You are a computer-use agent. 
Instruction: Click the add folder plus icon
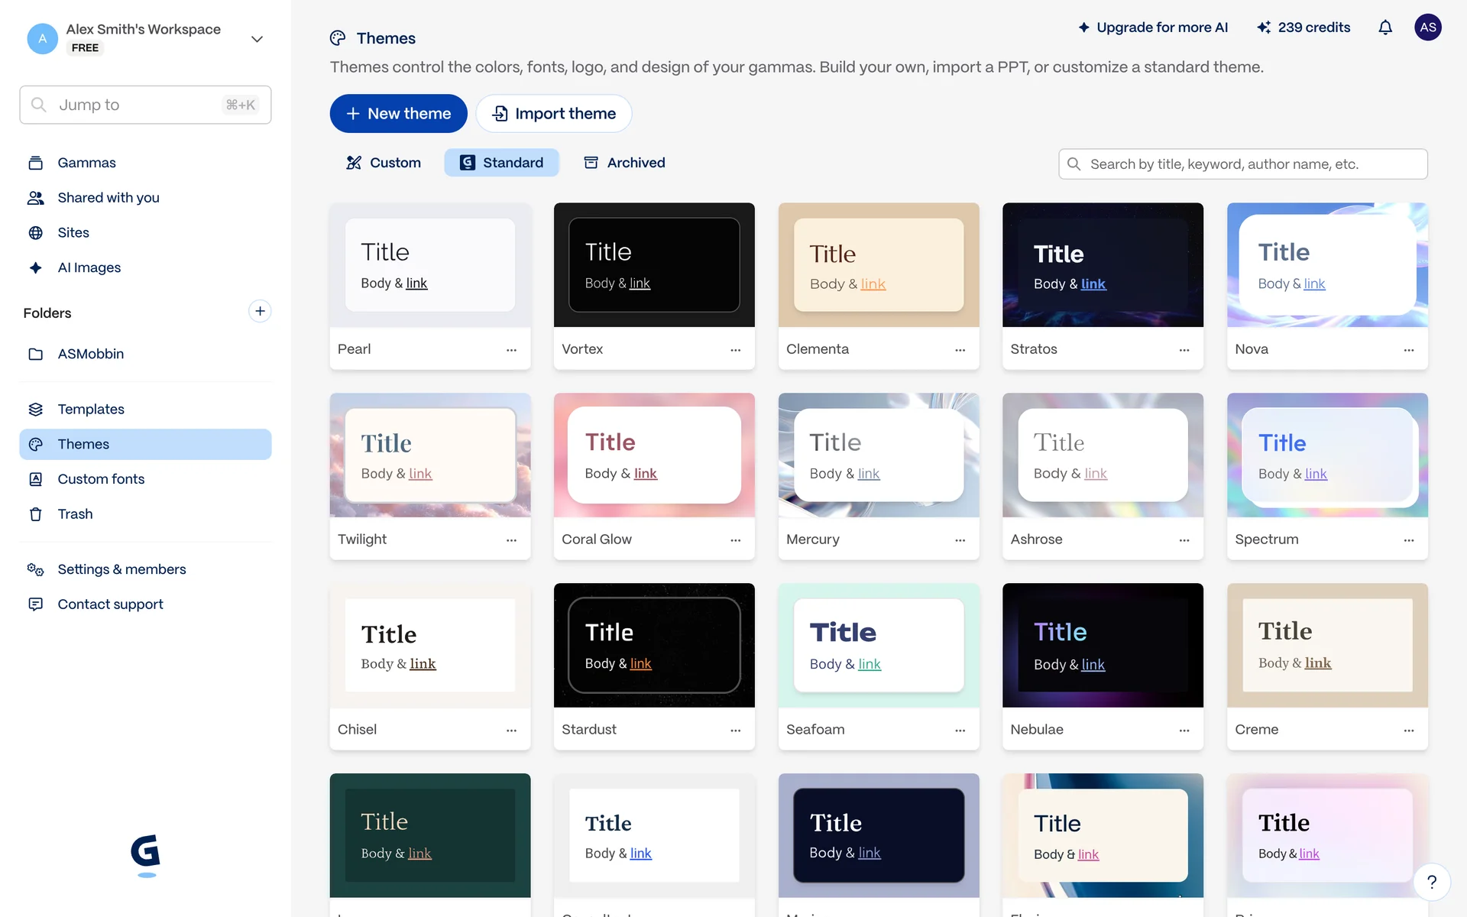point(260,311)
